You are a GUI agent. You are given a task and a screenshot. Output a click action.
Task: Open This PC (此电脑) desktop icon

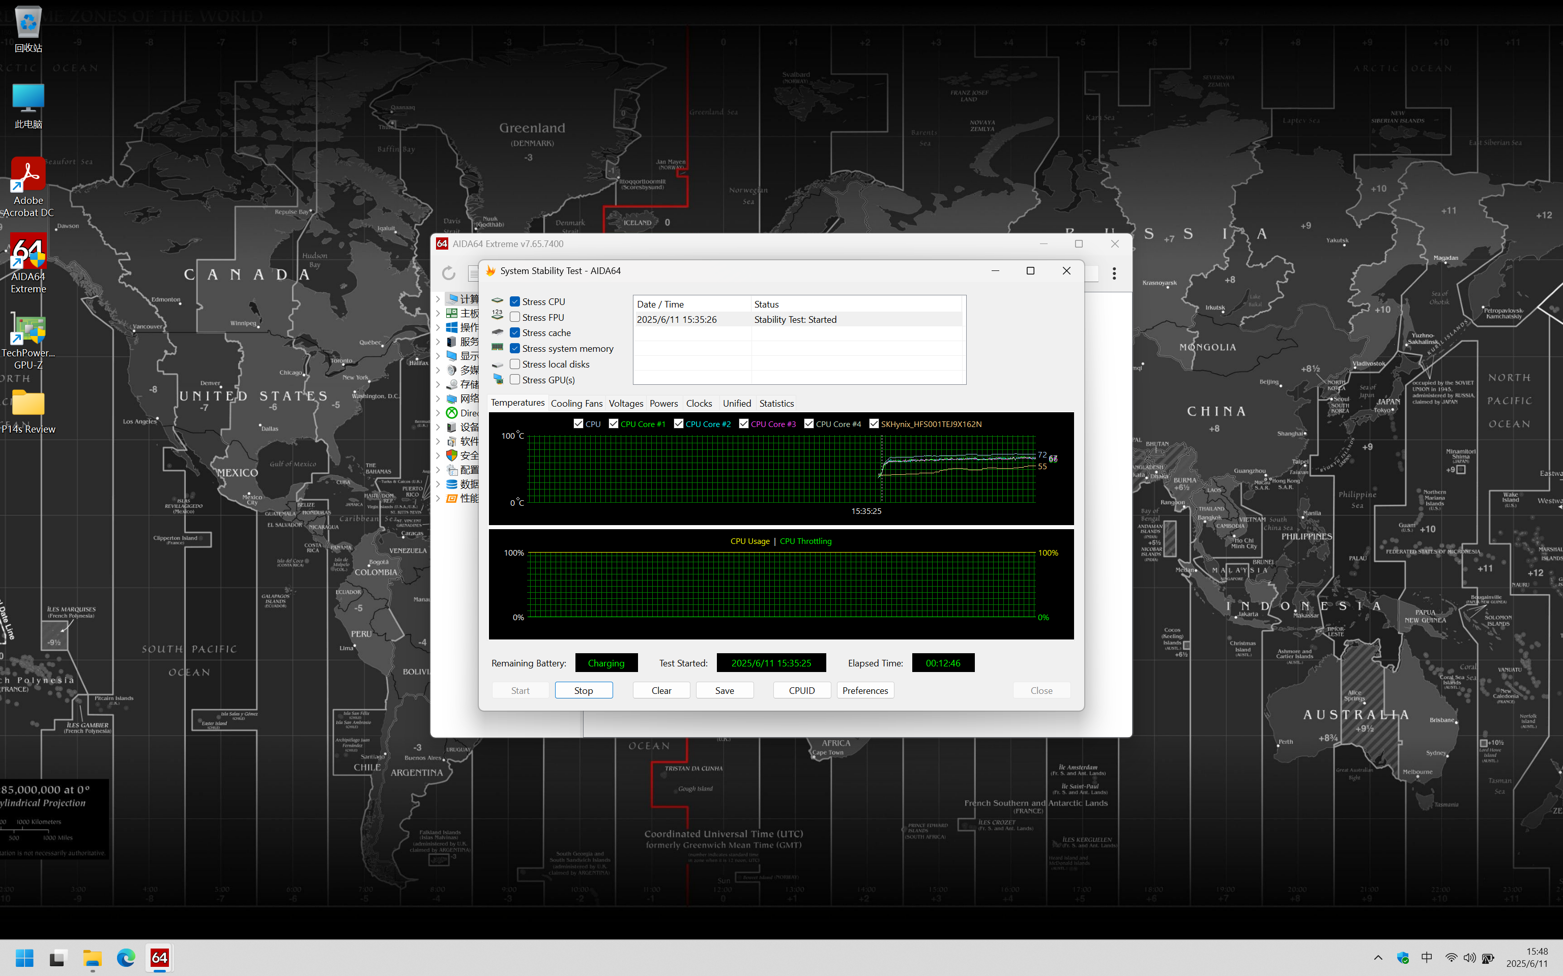[x=28, y=106]
